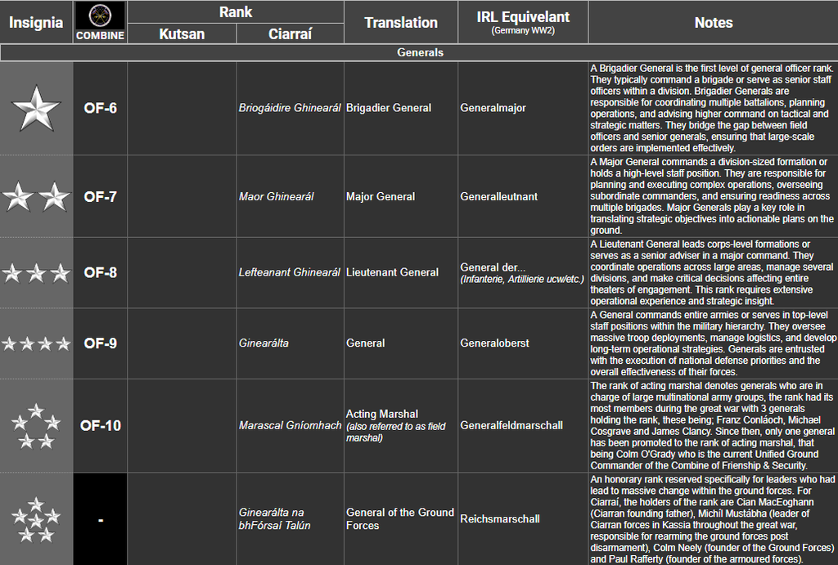The height and width of the screenshot is (565, 838).
Task: Click the empty Kutsan cell in OF-10 row
Action: tap(182, 426)
